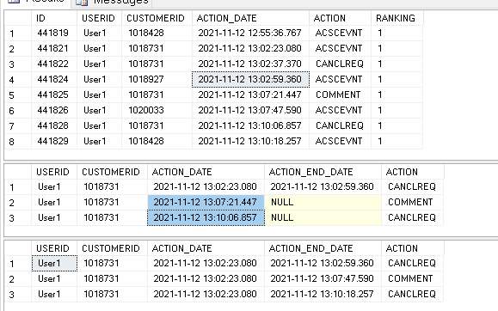Select CANCLREQ action in first grid row 7
Image resolution: width=498 pixels, height=311 pixels.
[x=340, y=125]
